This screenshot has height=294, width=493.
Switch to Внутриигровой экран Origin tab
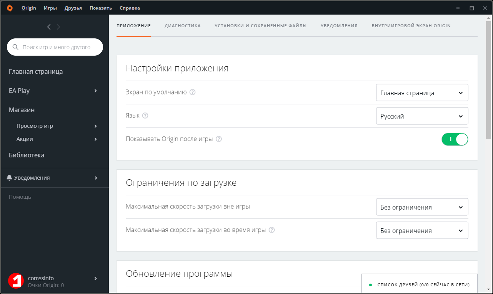click(x=411, y=26)
